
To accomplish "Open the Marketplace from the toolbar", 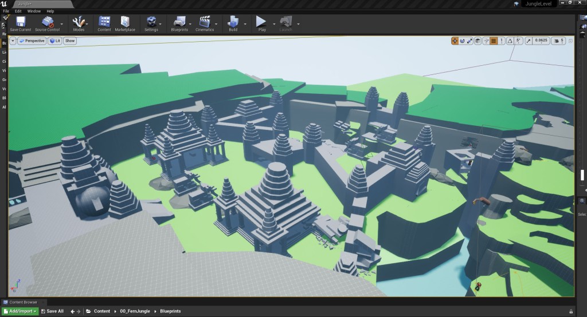I will point(124,22).
